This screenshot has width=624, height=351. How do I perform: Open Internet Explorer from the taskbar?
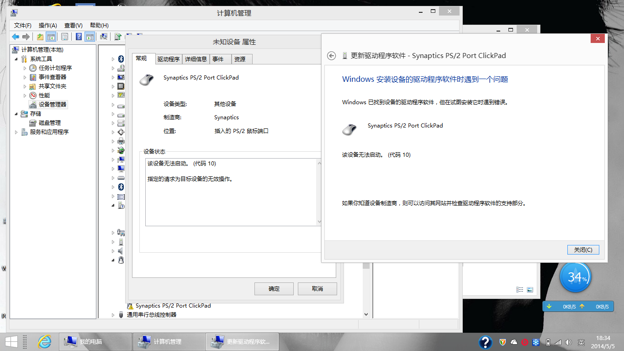pyautogui.click(x=44, y=341)
